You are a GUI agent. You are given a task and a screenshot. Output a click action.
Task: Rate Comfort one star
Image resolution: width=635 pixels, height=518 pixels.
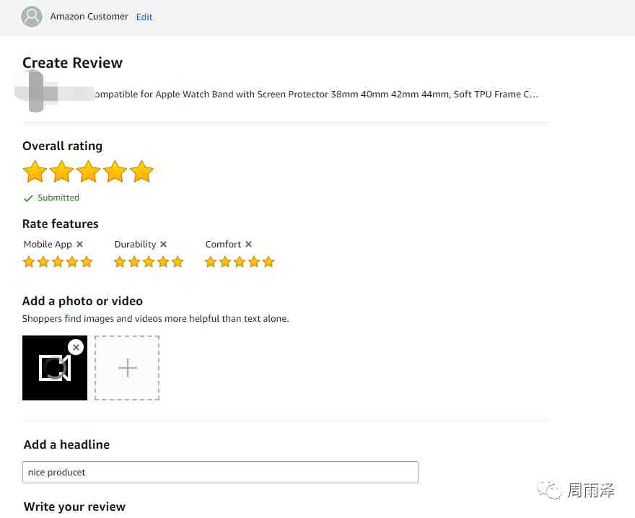pos(211,262)
